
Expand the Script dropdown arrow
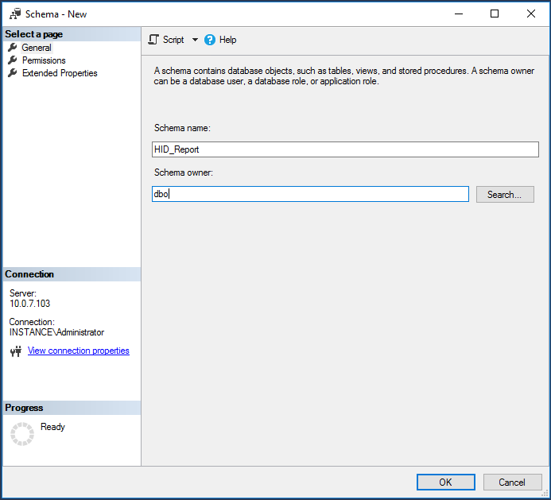pos(195,40)
